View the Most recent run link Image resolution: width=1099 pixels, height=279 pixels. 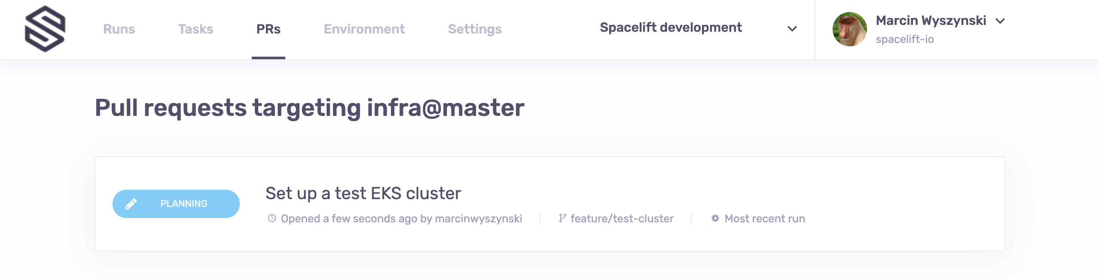(x=765, y=218)
